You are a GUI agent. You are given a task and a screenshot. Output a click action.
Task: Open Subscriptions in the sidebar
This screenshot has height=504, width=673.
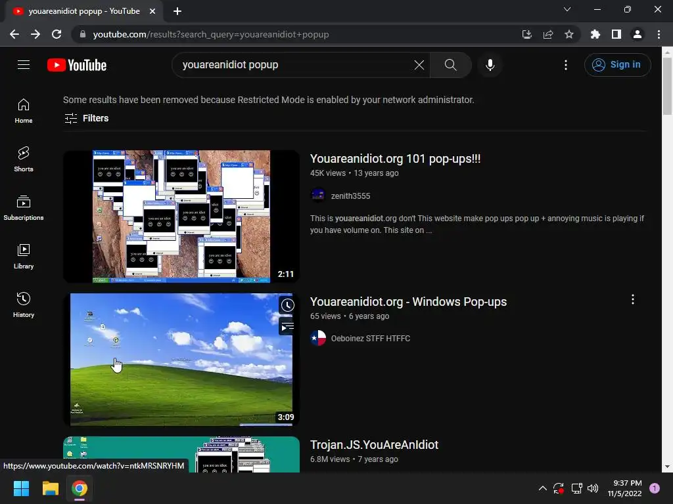[24, 208]
